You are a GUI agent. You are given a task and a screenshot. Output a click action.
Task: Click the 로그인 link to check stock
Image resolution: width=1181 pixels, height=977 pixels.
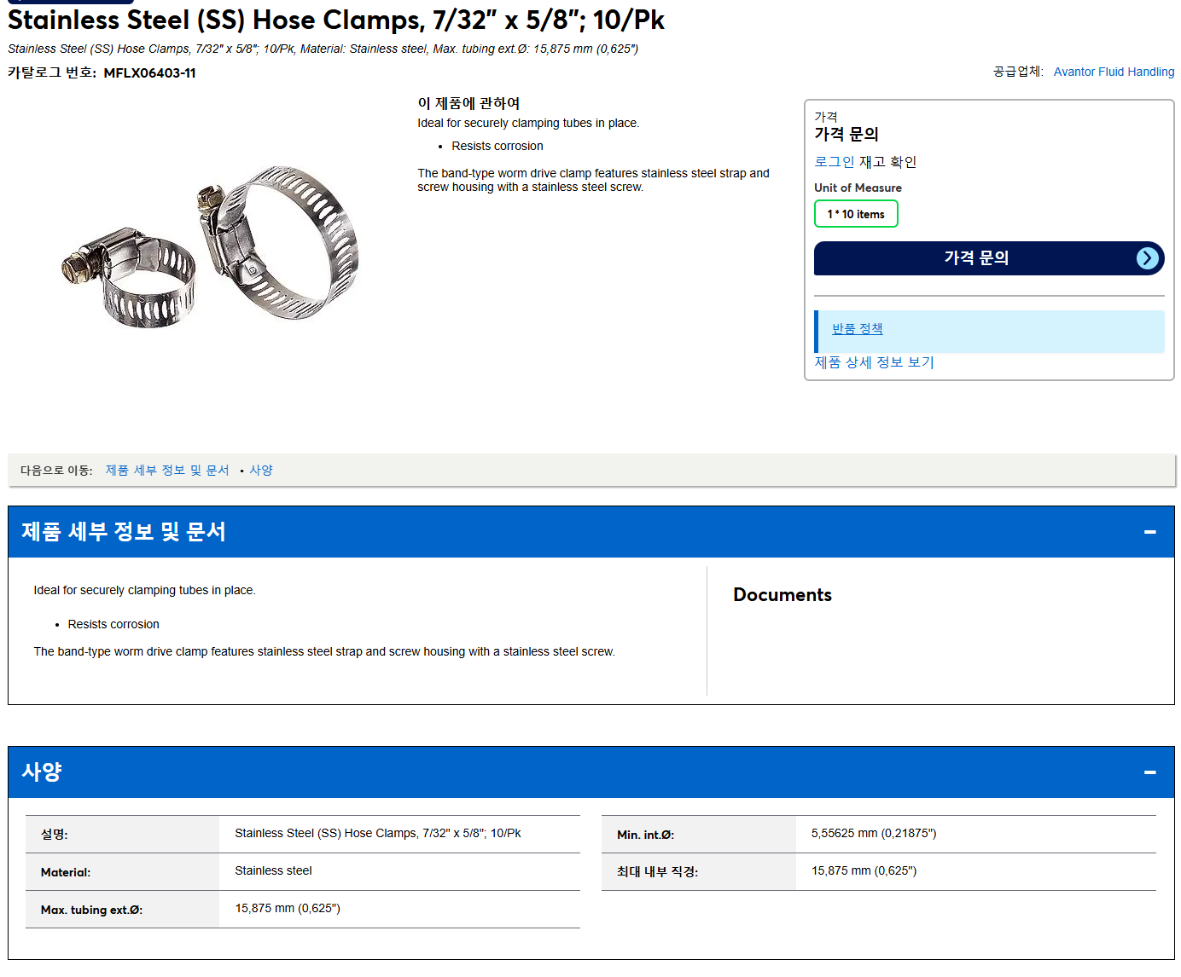tap(834, 162)
